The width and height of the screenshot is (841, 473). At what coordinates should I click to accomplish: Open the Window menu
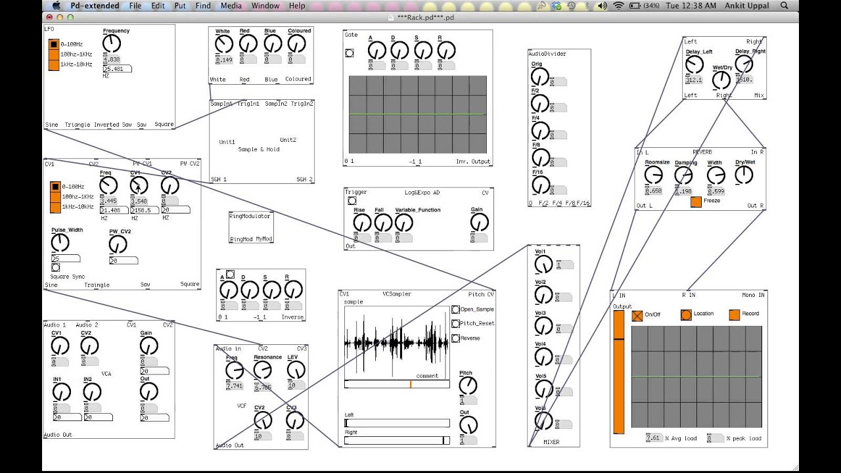pos(265,6)
